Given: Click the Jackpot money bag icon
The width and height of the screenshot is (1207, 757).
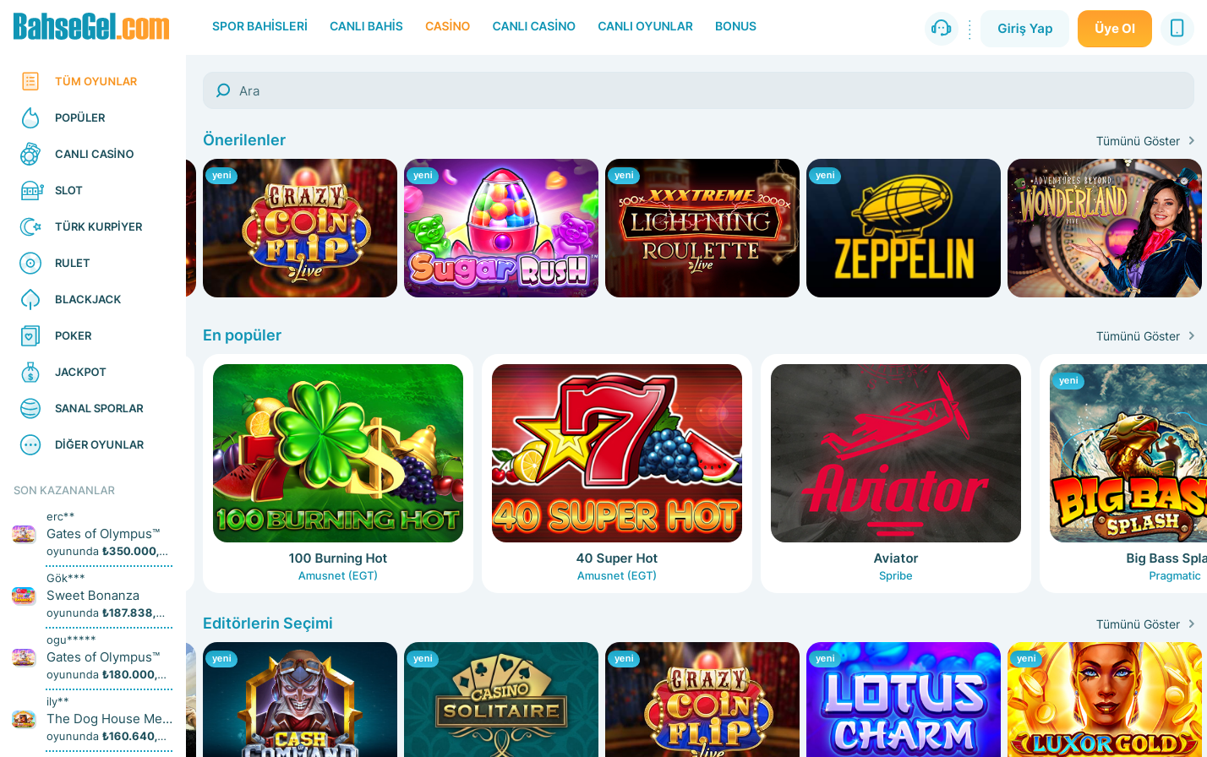Looking at the screenshot, I should [x=30, y=373].
